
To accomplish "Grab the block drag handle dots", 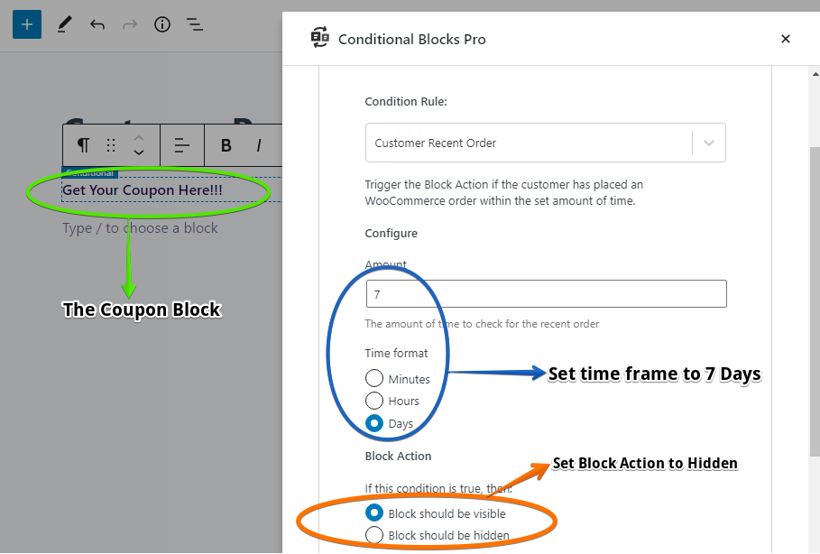I will click(110, 145).
